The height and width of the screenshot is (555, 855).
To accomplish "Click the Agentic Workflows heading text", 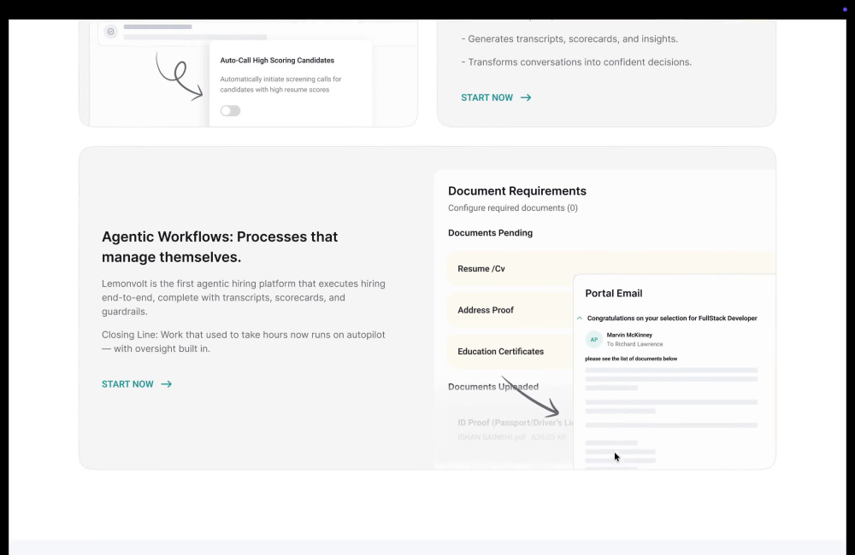I will point(220,247).
